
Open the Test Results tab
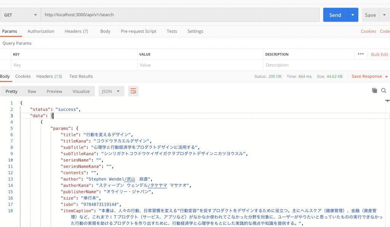[81, 76]
